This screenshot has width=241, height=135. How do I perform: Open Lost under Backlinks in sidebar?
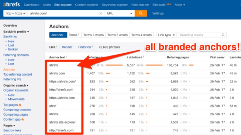pos(11,45)
